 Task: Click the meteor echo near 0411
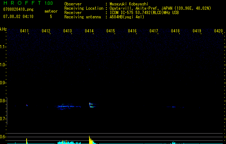[x=27, y=105]
